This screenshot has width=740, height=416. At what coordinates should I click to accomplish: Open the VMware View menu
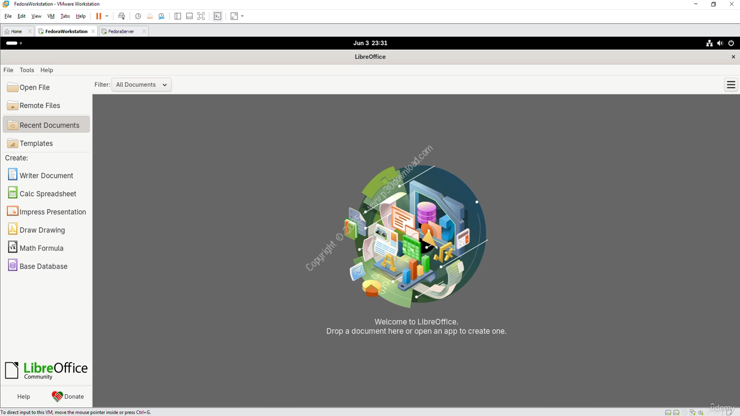coord(36,16)
